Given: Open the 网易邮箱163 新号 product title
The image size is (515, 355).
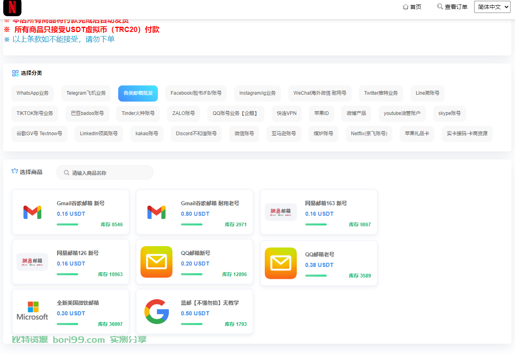Looking at the screenshot, I should pos(326,203).
